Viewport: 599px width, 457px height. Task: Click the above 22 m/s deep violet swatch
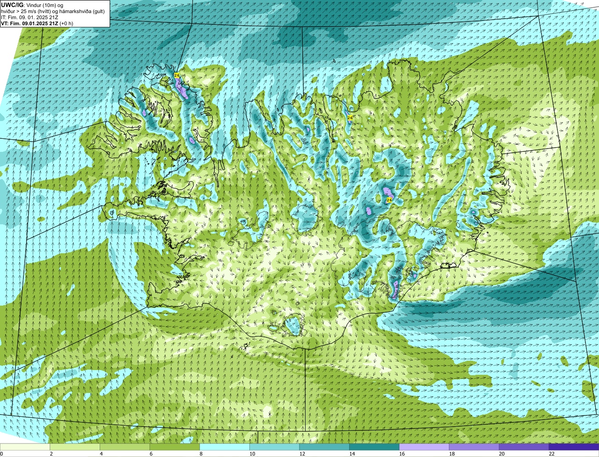574,447
